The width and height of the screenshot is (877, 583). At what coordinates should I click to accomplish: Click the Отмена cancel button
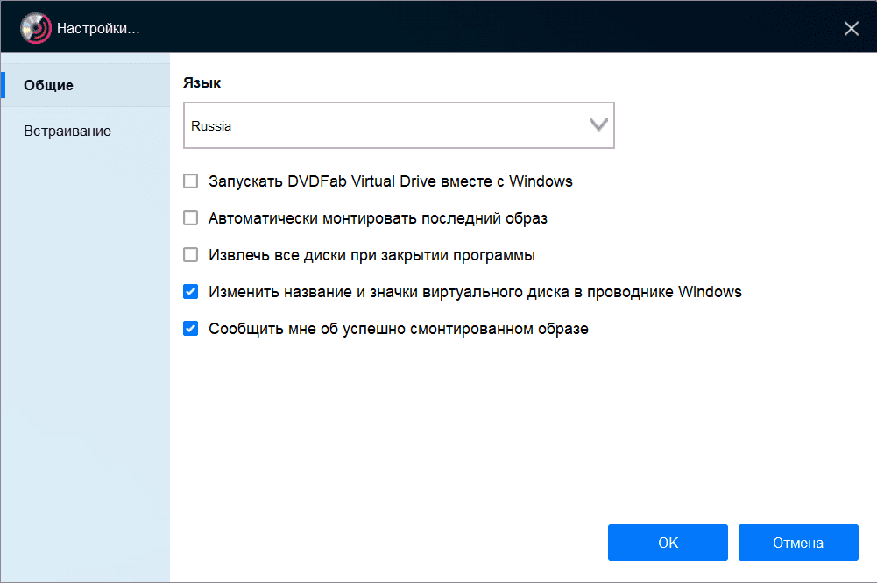coord(798,543)
